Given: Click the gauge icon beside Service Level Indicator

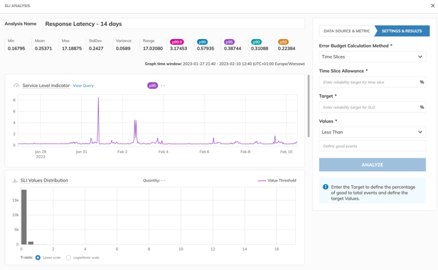Looking at the screenshot, I should click(16, 86).
